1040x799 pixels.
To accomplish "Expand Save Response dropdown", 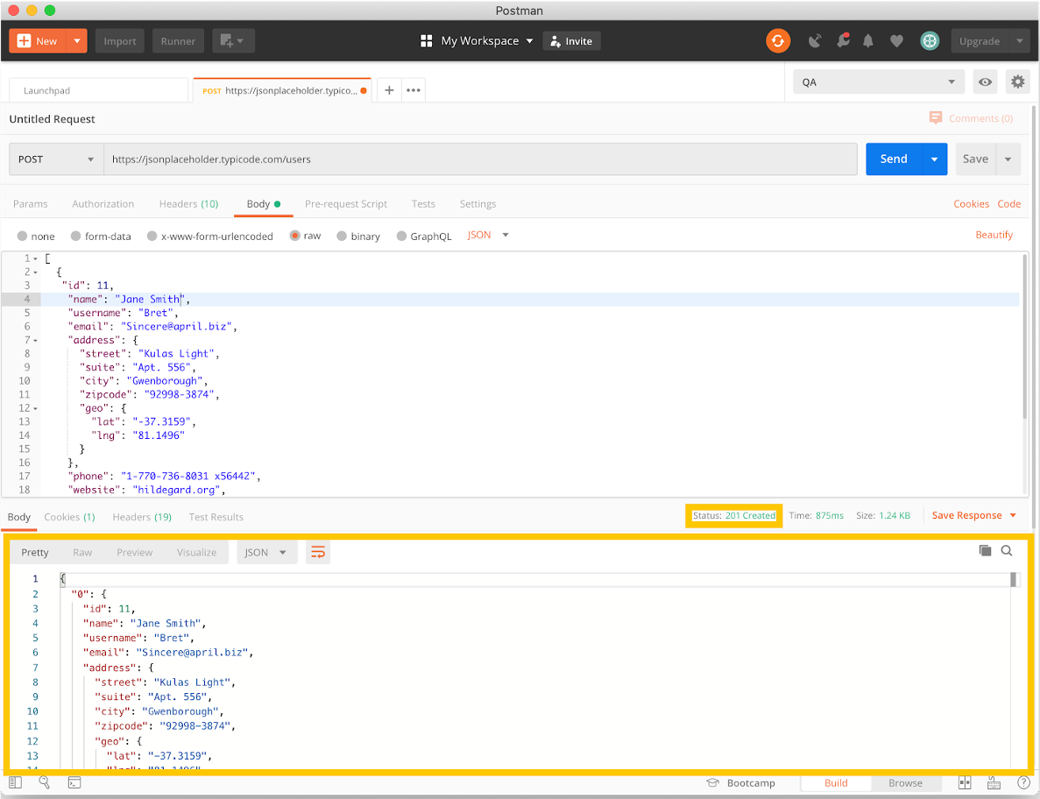I will tap(1013, 515).
